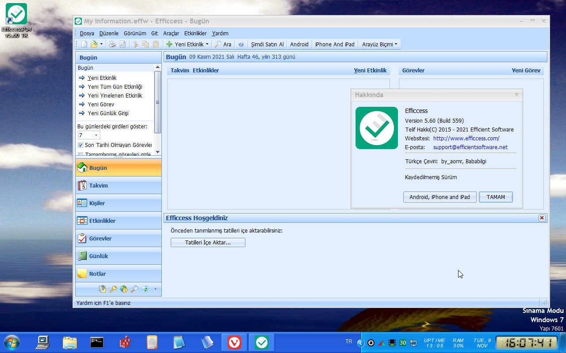Click Yeni Görev in sidebar list

coord(101,105)
